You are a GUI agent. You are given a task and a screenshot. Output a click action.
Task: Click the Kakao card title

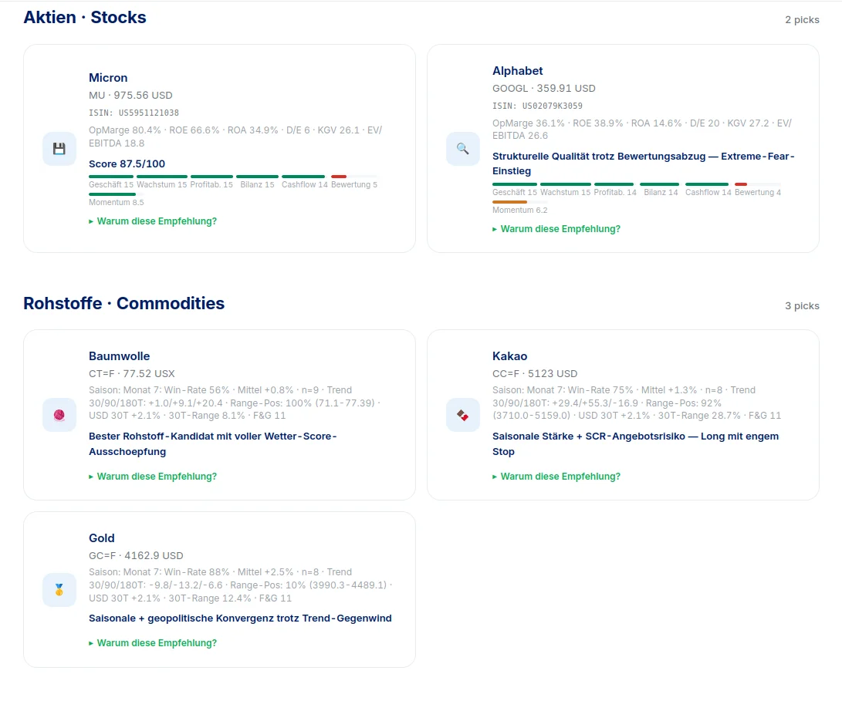pos(509,356)
